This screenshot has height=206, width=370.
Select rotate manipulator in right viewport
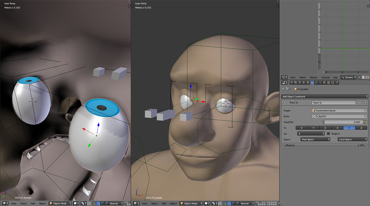(233, 203)
